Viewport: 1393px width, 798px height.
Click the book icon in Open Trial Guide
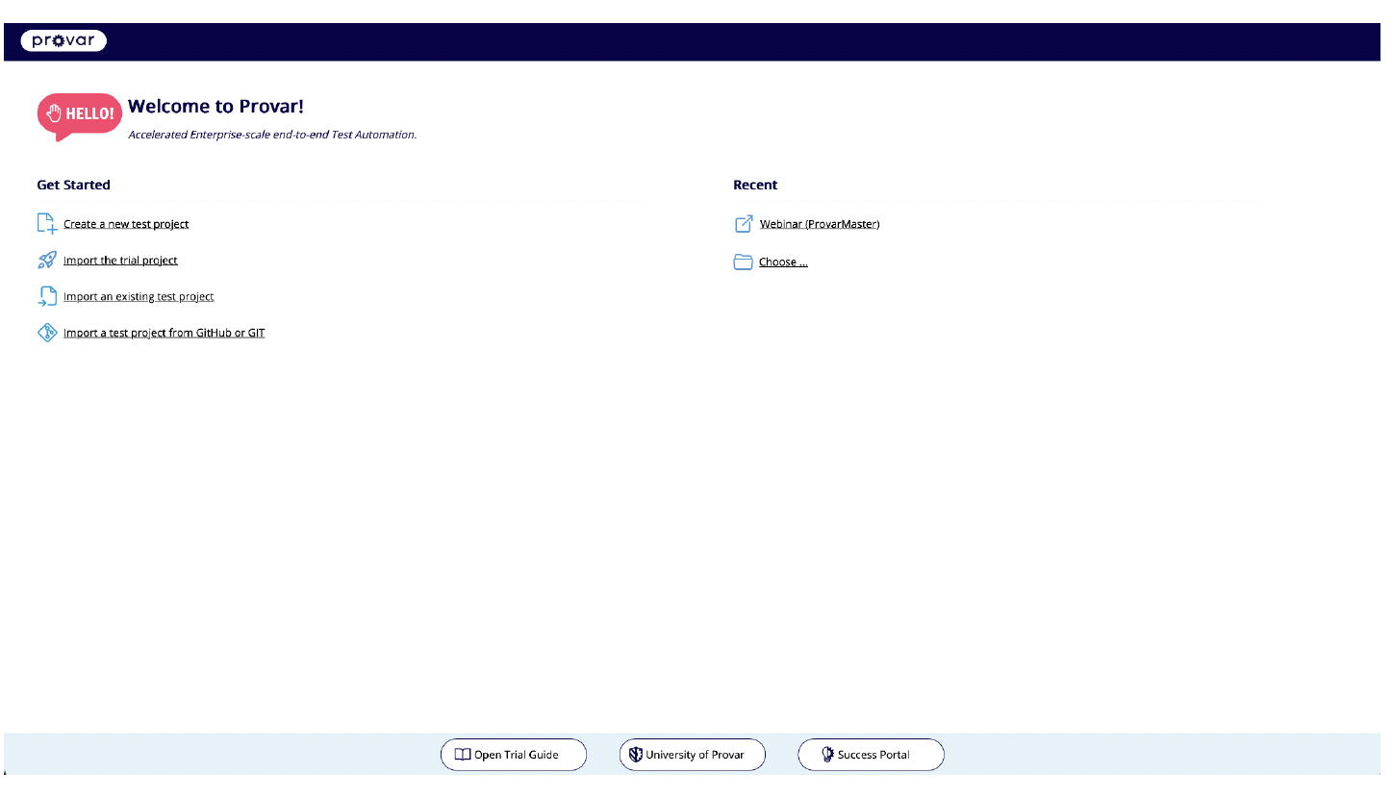(463, 755)
